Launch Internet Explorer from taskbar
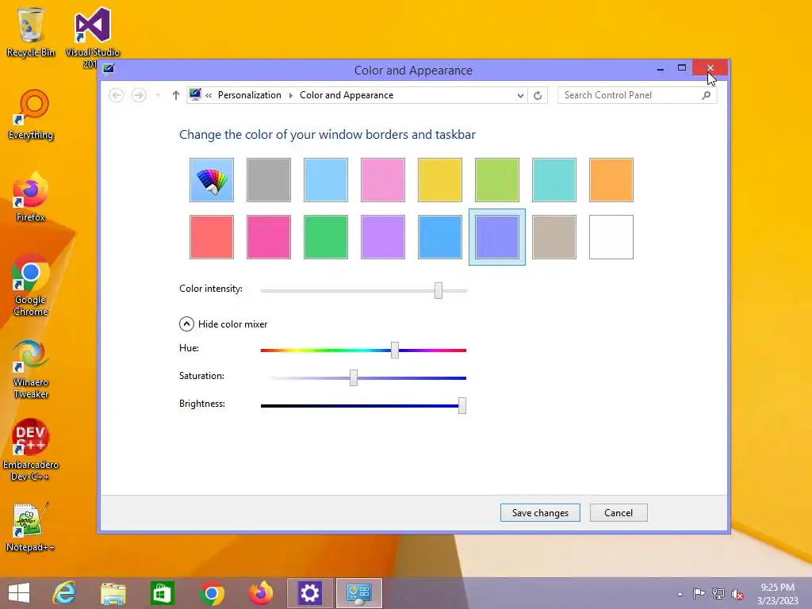The image size is (812, 609). tap(64, 593)
